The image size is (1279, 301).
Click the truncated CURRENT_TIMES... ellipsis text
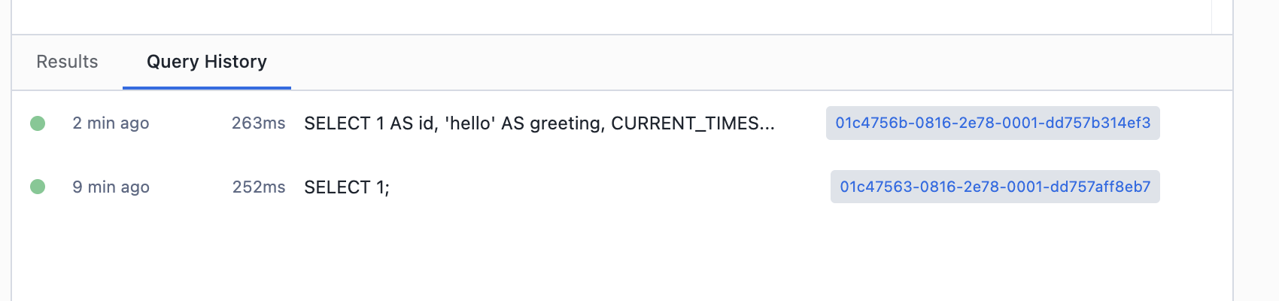pos(692,123)
